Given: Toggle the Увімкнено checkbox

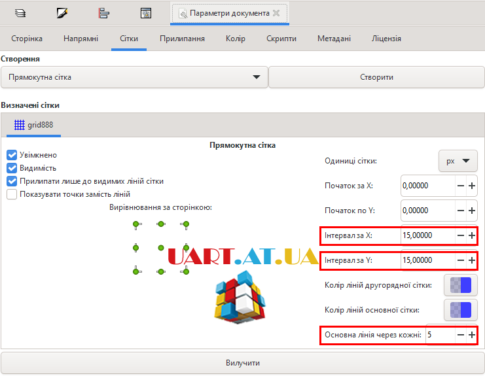Looking at the screenshot, I should (x=12, y=155).
